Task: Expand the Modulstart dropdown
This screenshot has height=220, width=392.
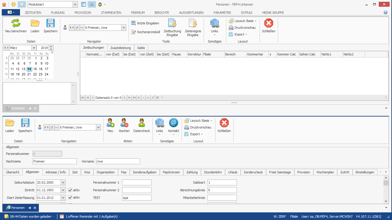Action: (x=75, y=4)
